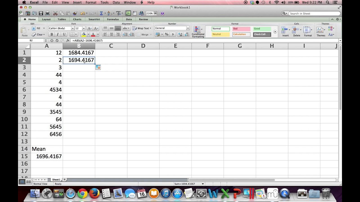
Task: Click the yellow fill color button
Action: click(x=84, y=35)
